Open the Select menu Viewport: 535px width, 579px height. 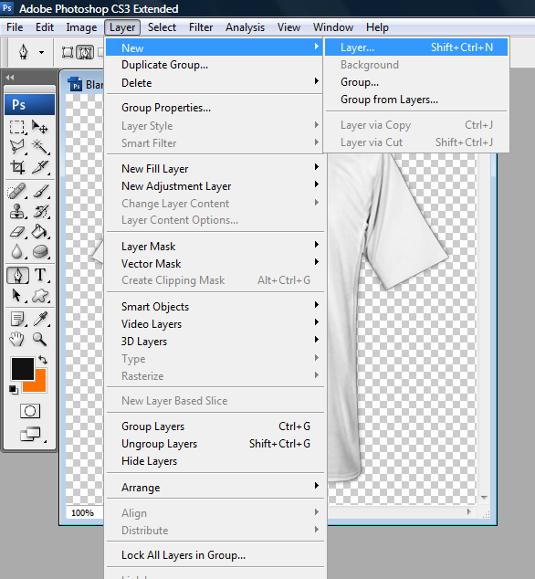(x=162, y=27)
